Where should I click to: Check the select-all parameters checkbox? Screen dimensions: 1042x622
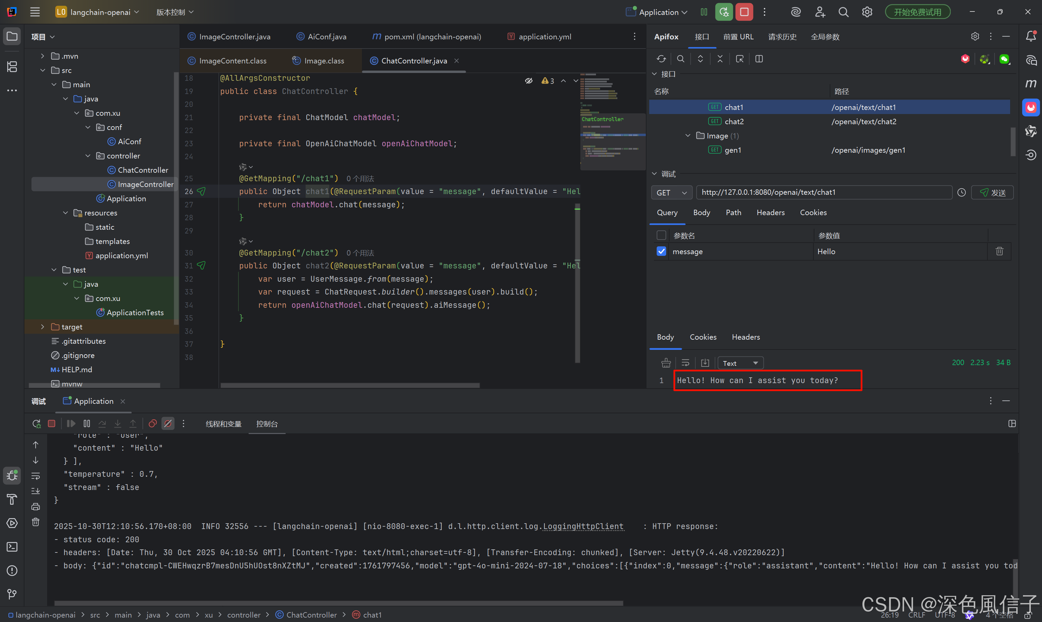pyautogui.click(x=661, y=235)
